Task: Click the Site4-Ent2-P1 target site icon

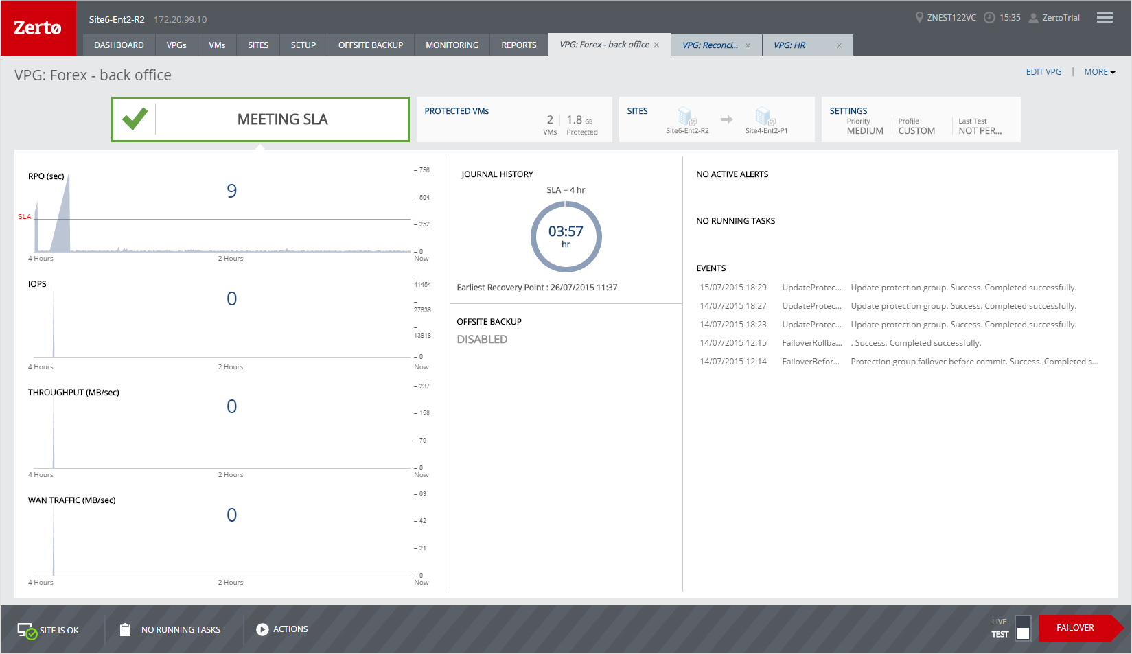Action: (x=765, y=116)
